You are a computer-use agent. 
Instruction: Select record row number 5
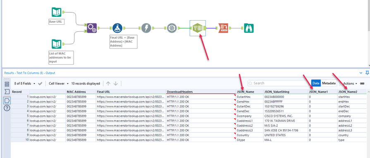(x=20, y=116)
